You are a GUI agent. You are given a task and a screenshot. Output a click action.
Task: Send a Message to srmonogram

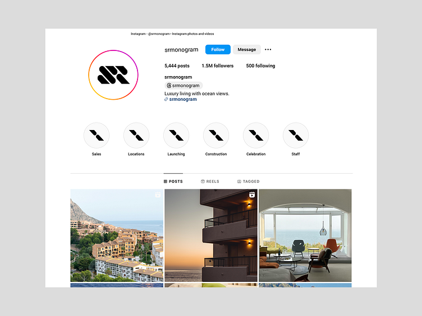tap(246, 49)
